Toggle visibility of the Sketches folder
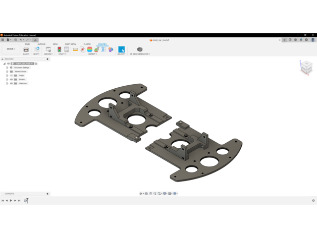Image resolution: width=317 pixels, height=238 pixels. (x=12, y=84)
